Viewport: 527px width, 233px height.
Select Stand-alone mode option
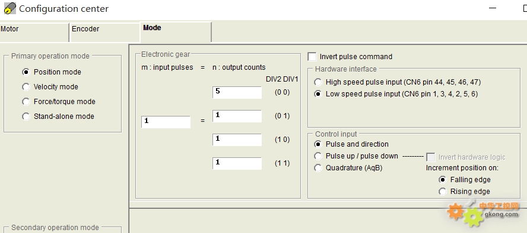pyautogui.click(x=26, y=117)
